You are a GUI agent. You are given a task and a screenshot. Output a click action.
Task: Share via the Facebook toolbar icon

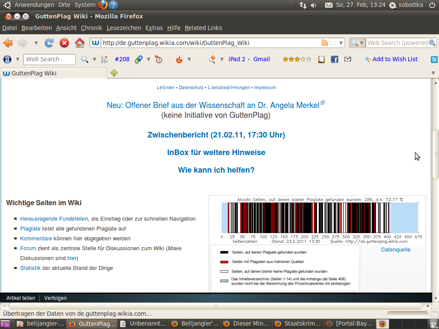[334, 59]
